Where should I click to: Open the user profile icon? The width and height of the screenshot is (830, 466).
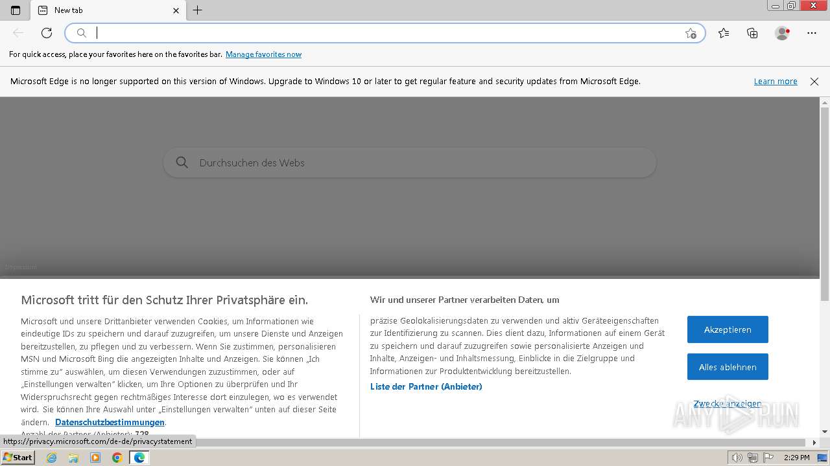tap(783, 33)
